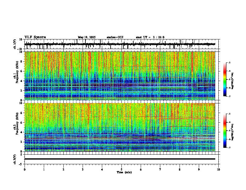Click the upper colorbar 'log(PSD)(V²/Hz)' label

click(x=233, y=81)
